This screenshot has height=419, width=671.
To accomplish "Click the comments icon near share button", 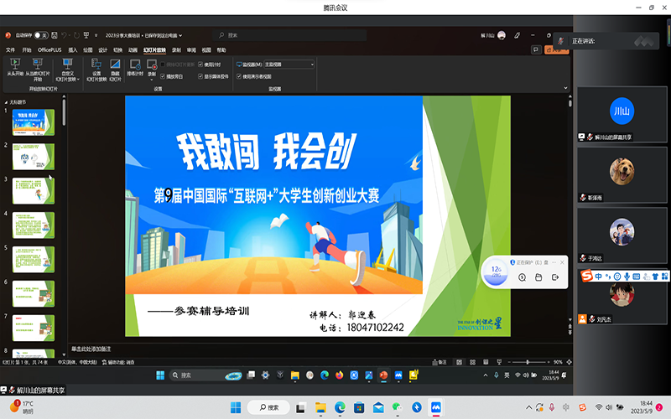I will [x=535, y=49].
